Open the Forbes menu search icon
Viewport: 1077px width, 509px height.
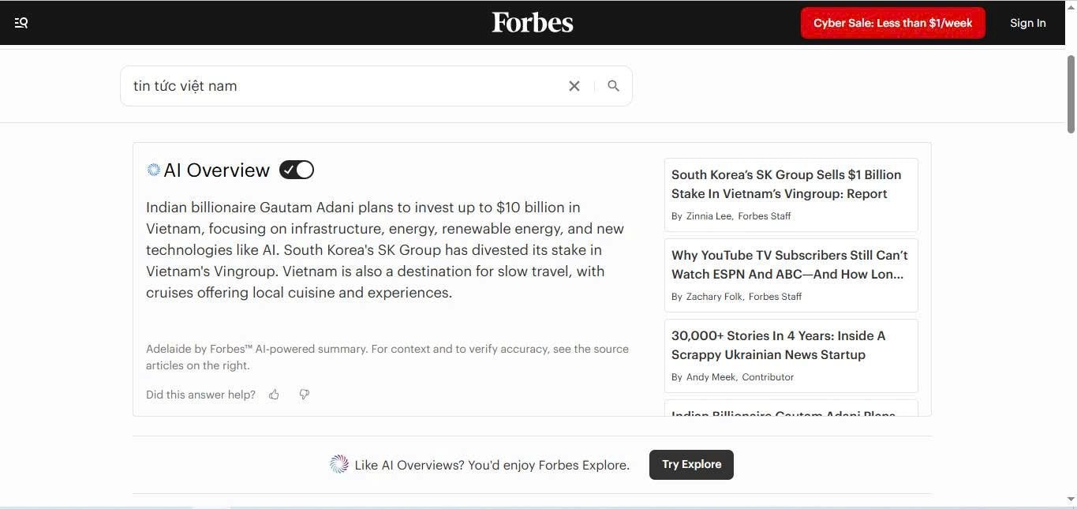tap(21, 23)
